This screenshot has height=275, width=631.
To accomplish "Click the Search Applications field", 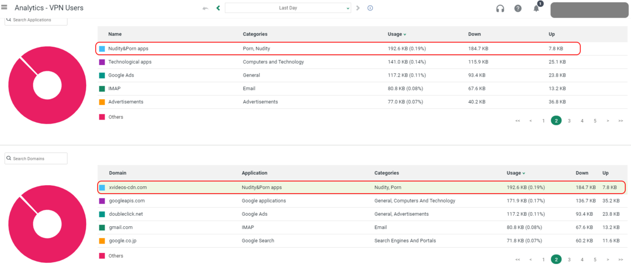I will pyautogui.click(x=37, y=20).
